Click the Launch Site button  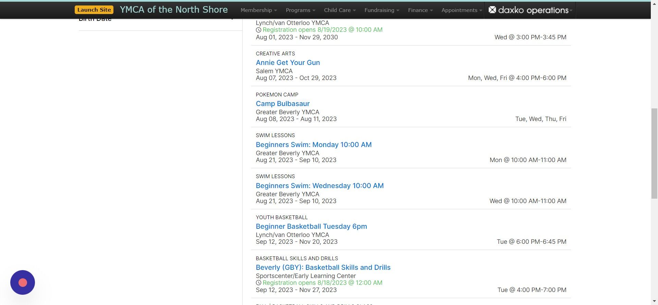coord(94,10)
